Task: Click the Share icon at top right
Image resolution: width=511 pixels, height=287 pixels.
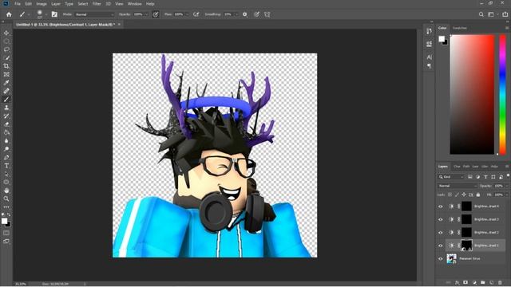Action: 505,14
